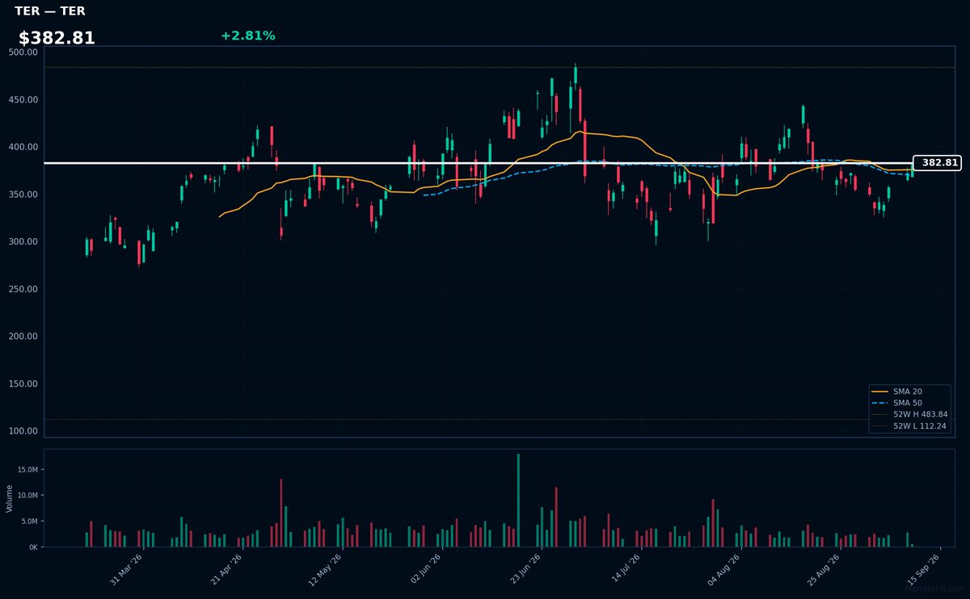Click the 0K volume axis label

(34, 547)
